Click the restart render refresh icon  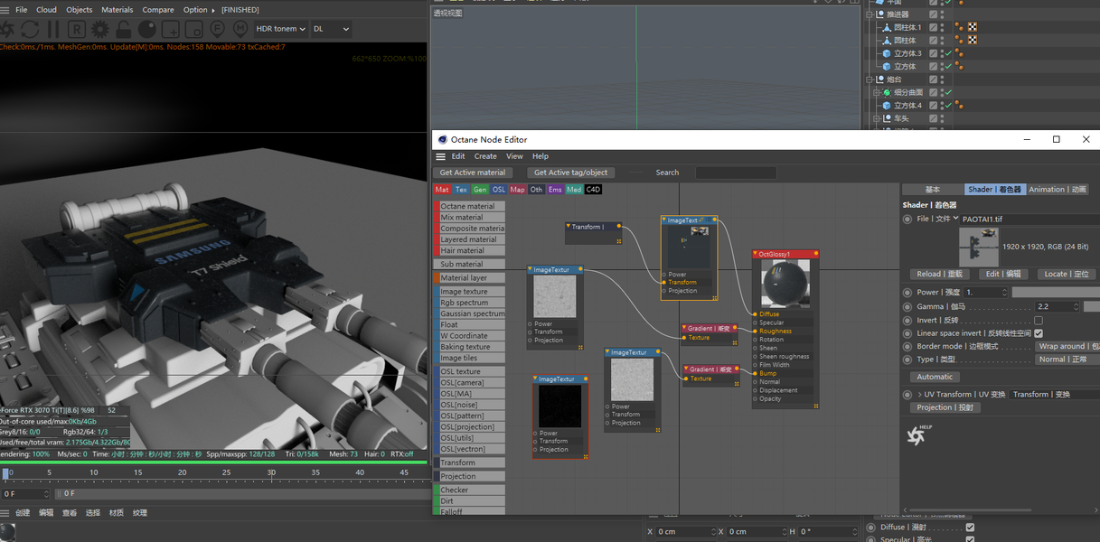pos(30,29)
